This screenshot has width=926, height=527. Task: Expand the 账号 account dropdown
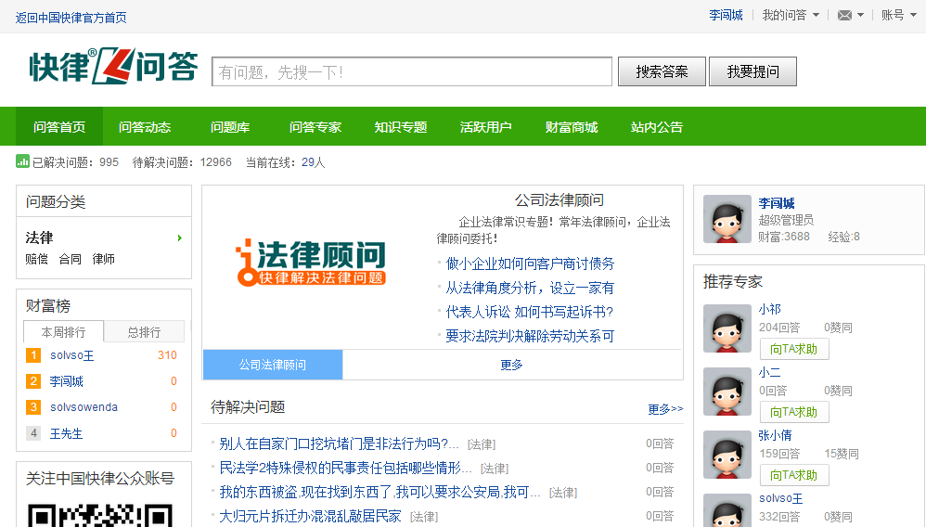point(898,16)
